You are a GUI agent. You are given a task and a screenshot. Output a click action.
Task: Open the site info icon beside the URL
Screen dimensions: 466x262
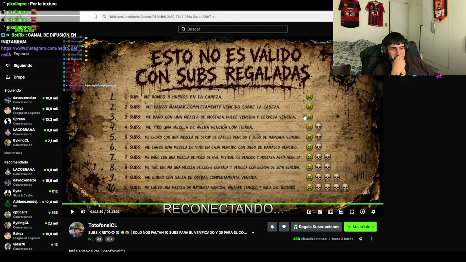(x=105, y=16)
